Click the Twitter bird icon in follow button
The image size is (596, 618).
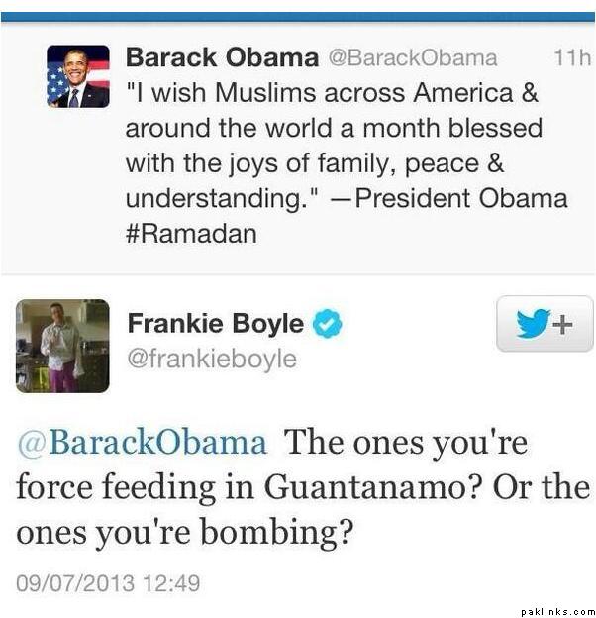(533, 324)
